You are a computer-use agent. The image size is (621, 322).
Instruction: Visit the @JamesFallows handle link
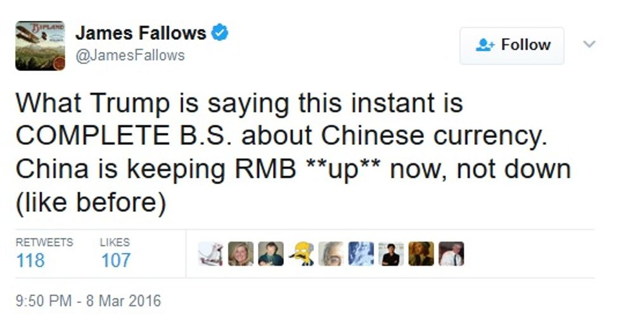(130, 56)
